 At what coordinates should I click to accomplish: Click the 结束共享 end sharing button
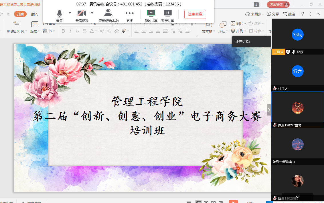coord(195,14)
